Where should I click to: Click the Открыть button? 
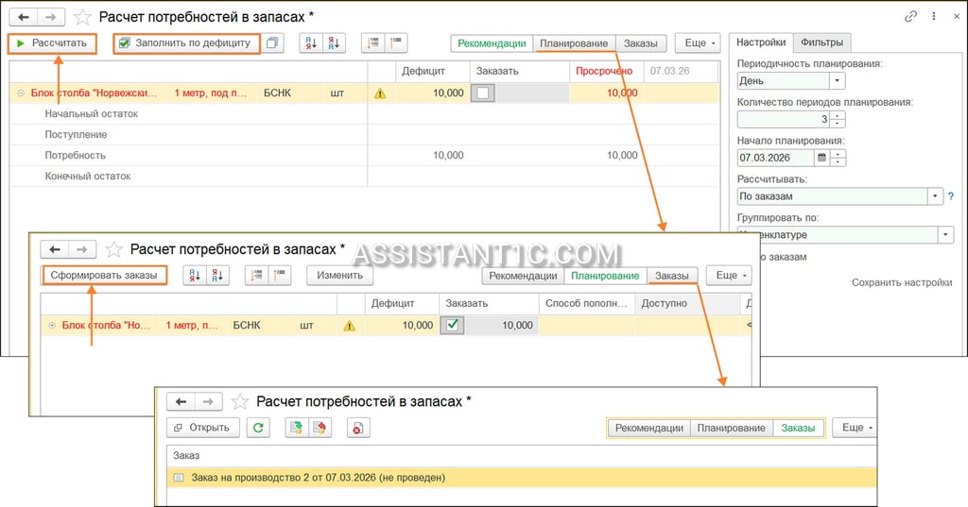[x=203, y=428]
